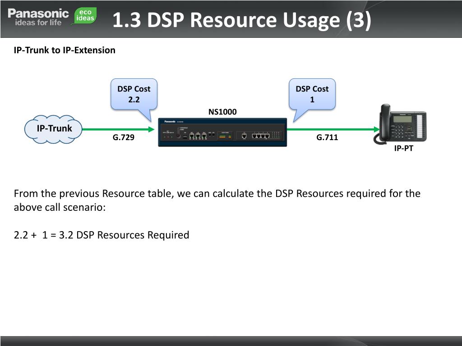Click the "2.2 + 1 = 3.2 DSP Resources Required" line

point(102,235)
